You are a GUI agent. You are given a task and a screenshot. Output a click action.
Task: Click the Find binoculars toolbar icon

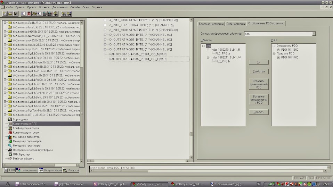(64, 14)
